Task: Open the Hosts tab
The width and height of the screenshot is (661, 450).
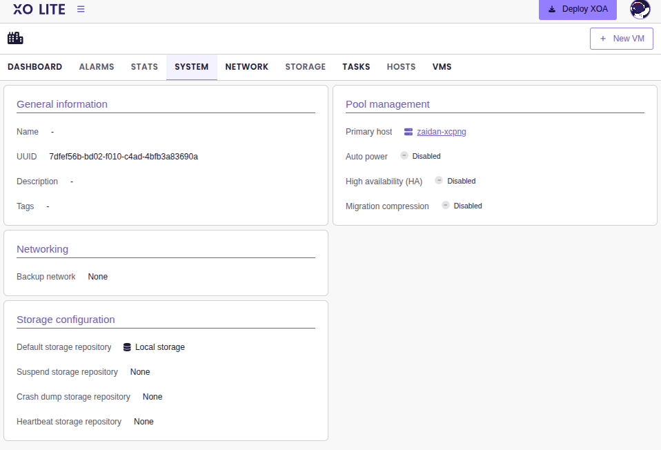Action: tap(401, 67)
